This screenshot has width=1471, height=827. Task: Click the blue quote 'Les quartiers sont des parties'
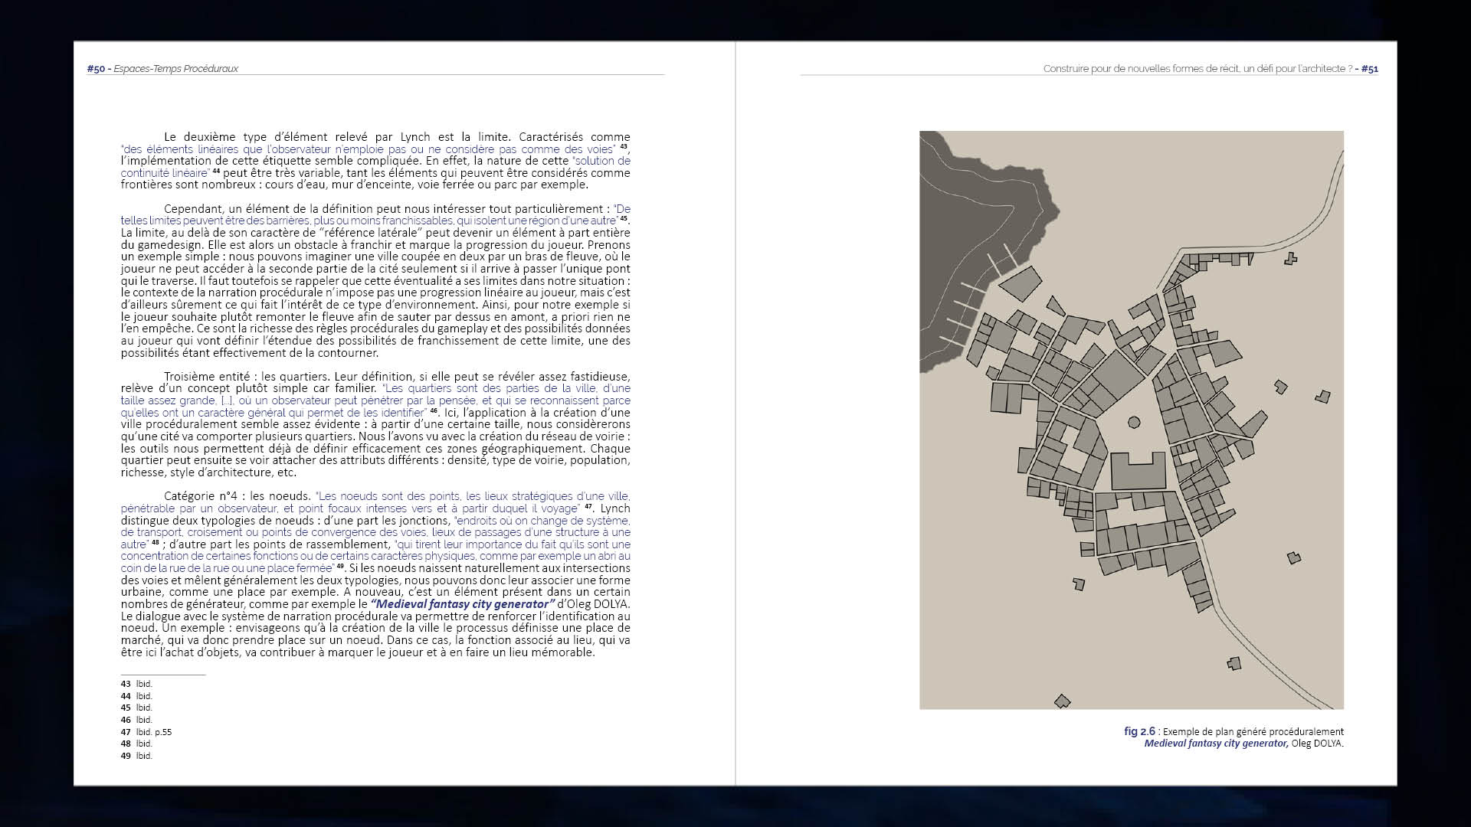375,400
